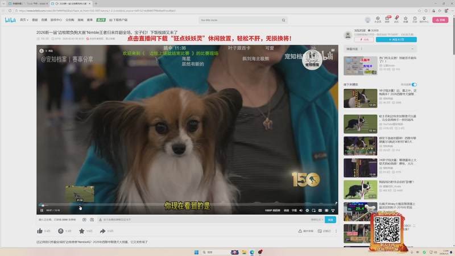Open the recommended video with 12:29 duration
The height and width of the screenshot is (256, 455).
(x=361, y=98)
